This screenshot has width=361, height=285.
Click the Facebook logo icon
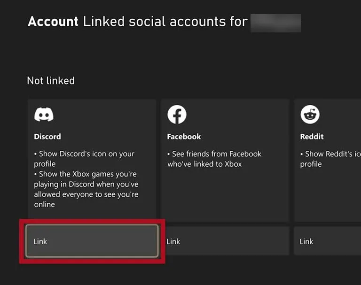click(x=177, y=114)
